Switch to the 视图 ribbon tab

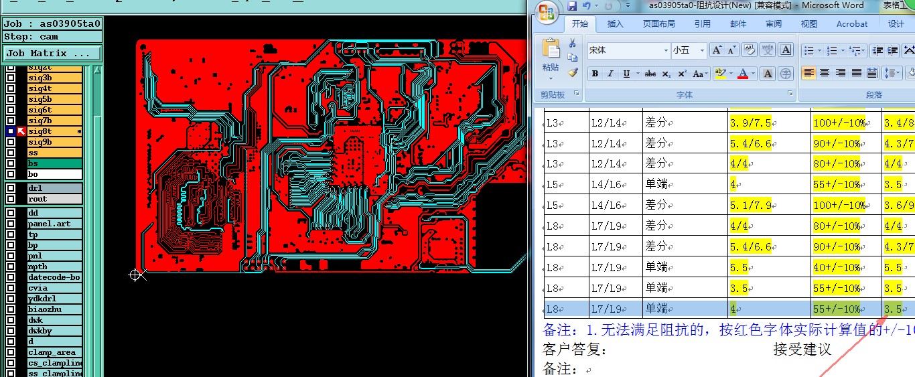pos(808,23)
